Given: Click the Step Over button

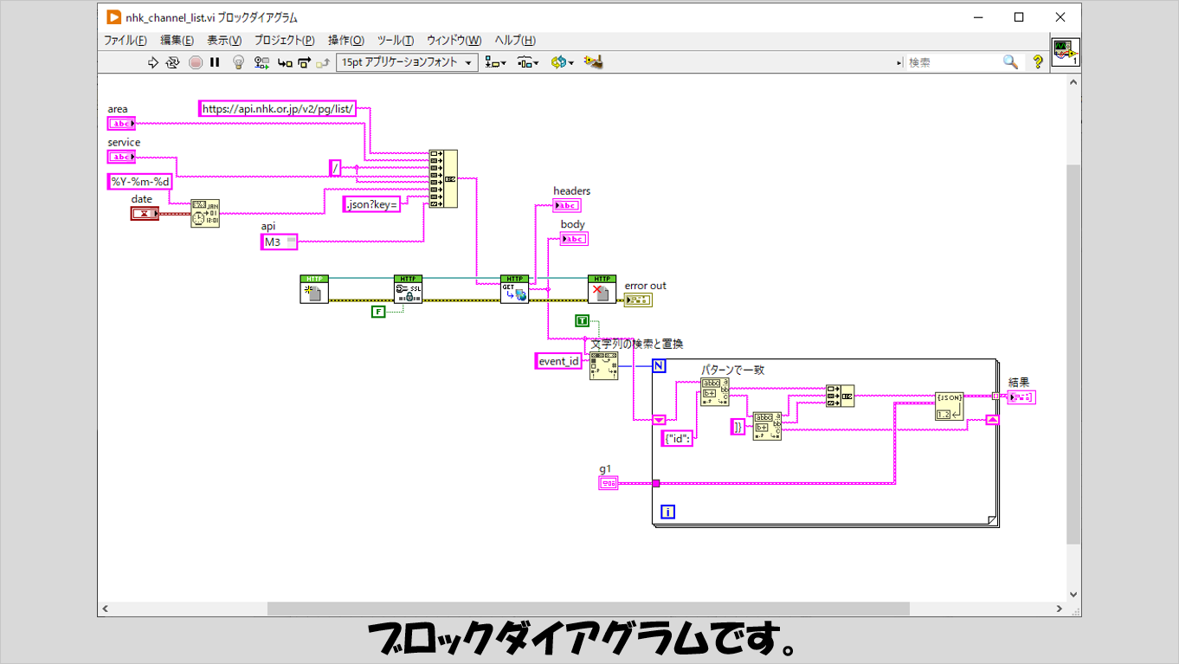Looking at the screenshot, I should coord(304,62).
